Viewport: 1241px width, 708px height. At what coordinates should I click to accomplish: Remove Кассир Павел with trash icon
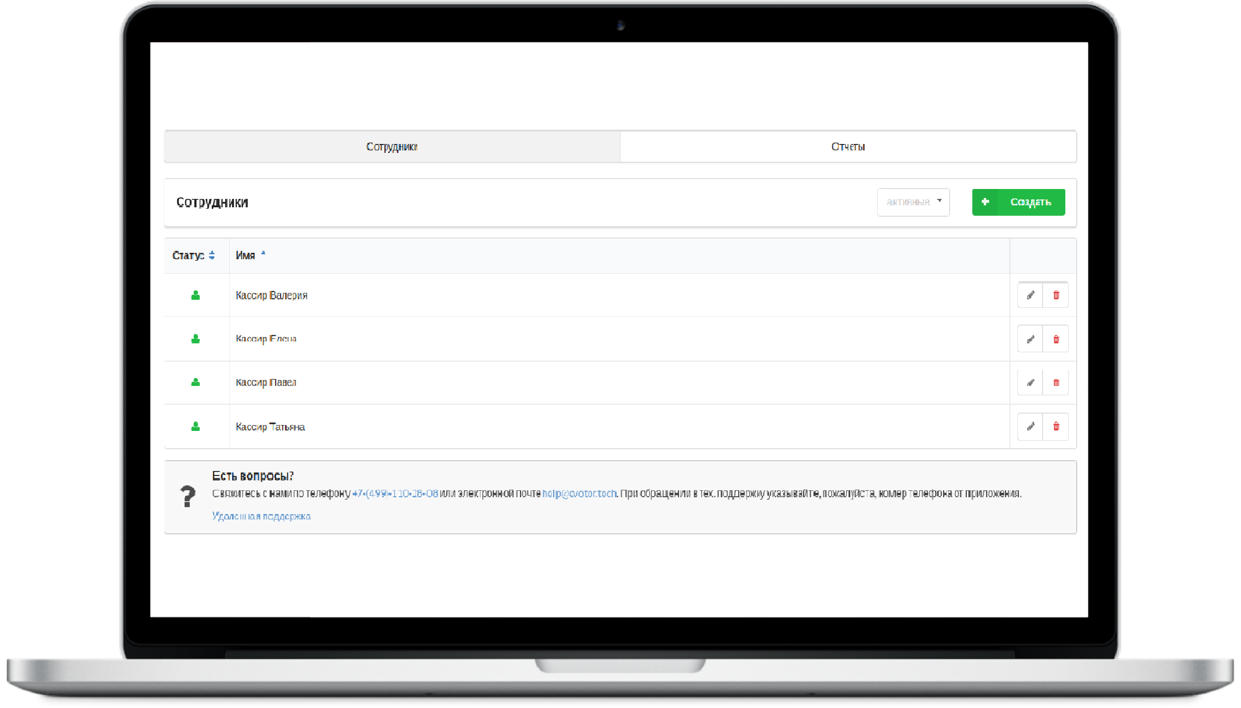click(1056, 382)
